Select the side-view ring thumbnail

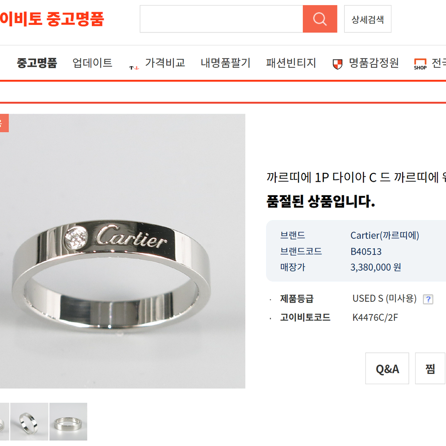pos(68,421)
